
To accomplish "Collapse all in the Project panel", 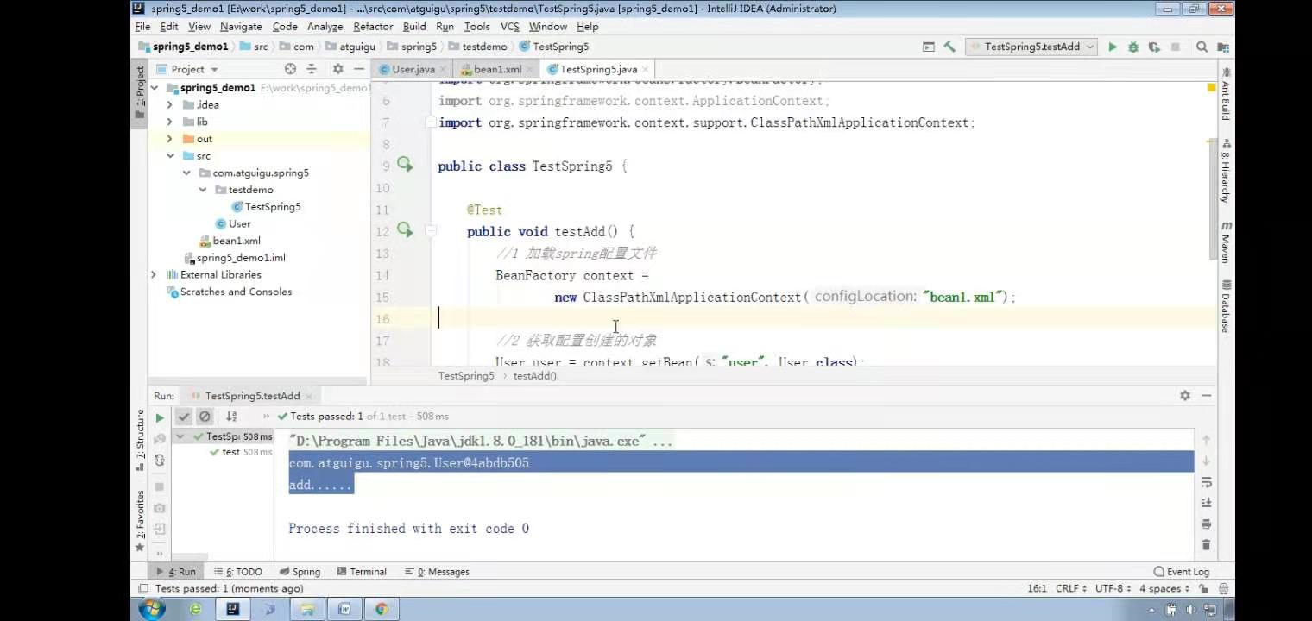I will coord(312,69).
